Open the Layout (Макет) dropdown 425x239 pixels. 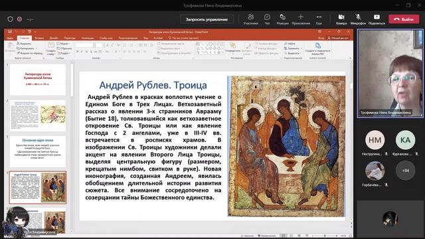(64, 44)
